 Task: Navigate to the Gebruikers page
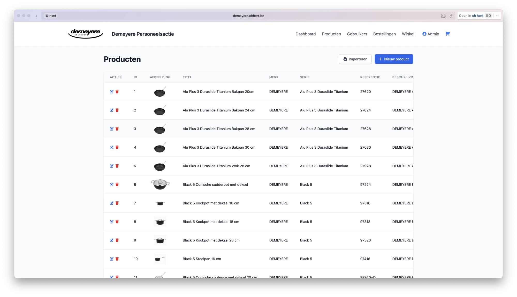point(357,34)
